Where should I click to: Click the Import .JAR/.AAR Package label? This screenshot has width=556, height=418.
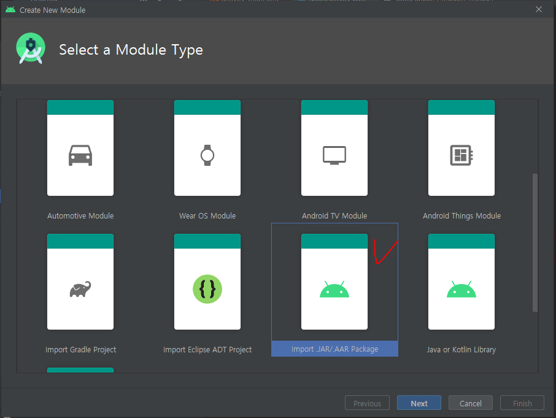(334, 349)
